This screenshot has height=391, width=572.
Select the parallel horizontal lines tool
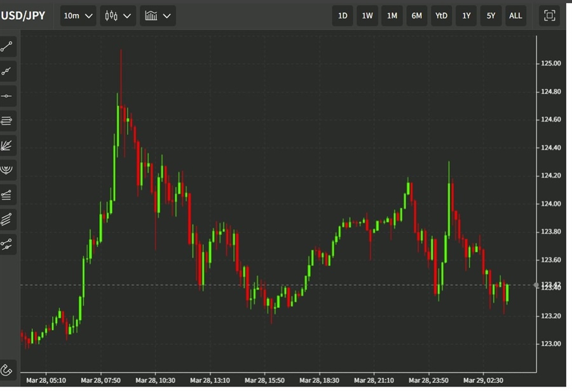tap(6, 120)
